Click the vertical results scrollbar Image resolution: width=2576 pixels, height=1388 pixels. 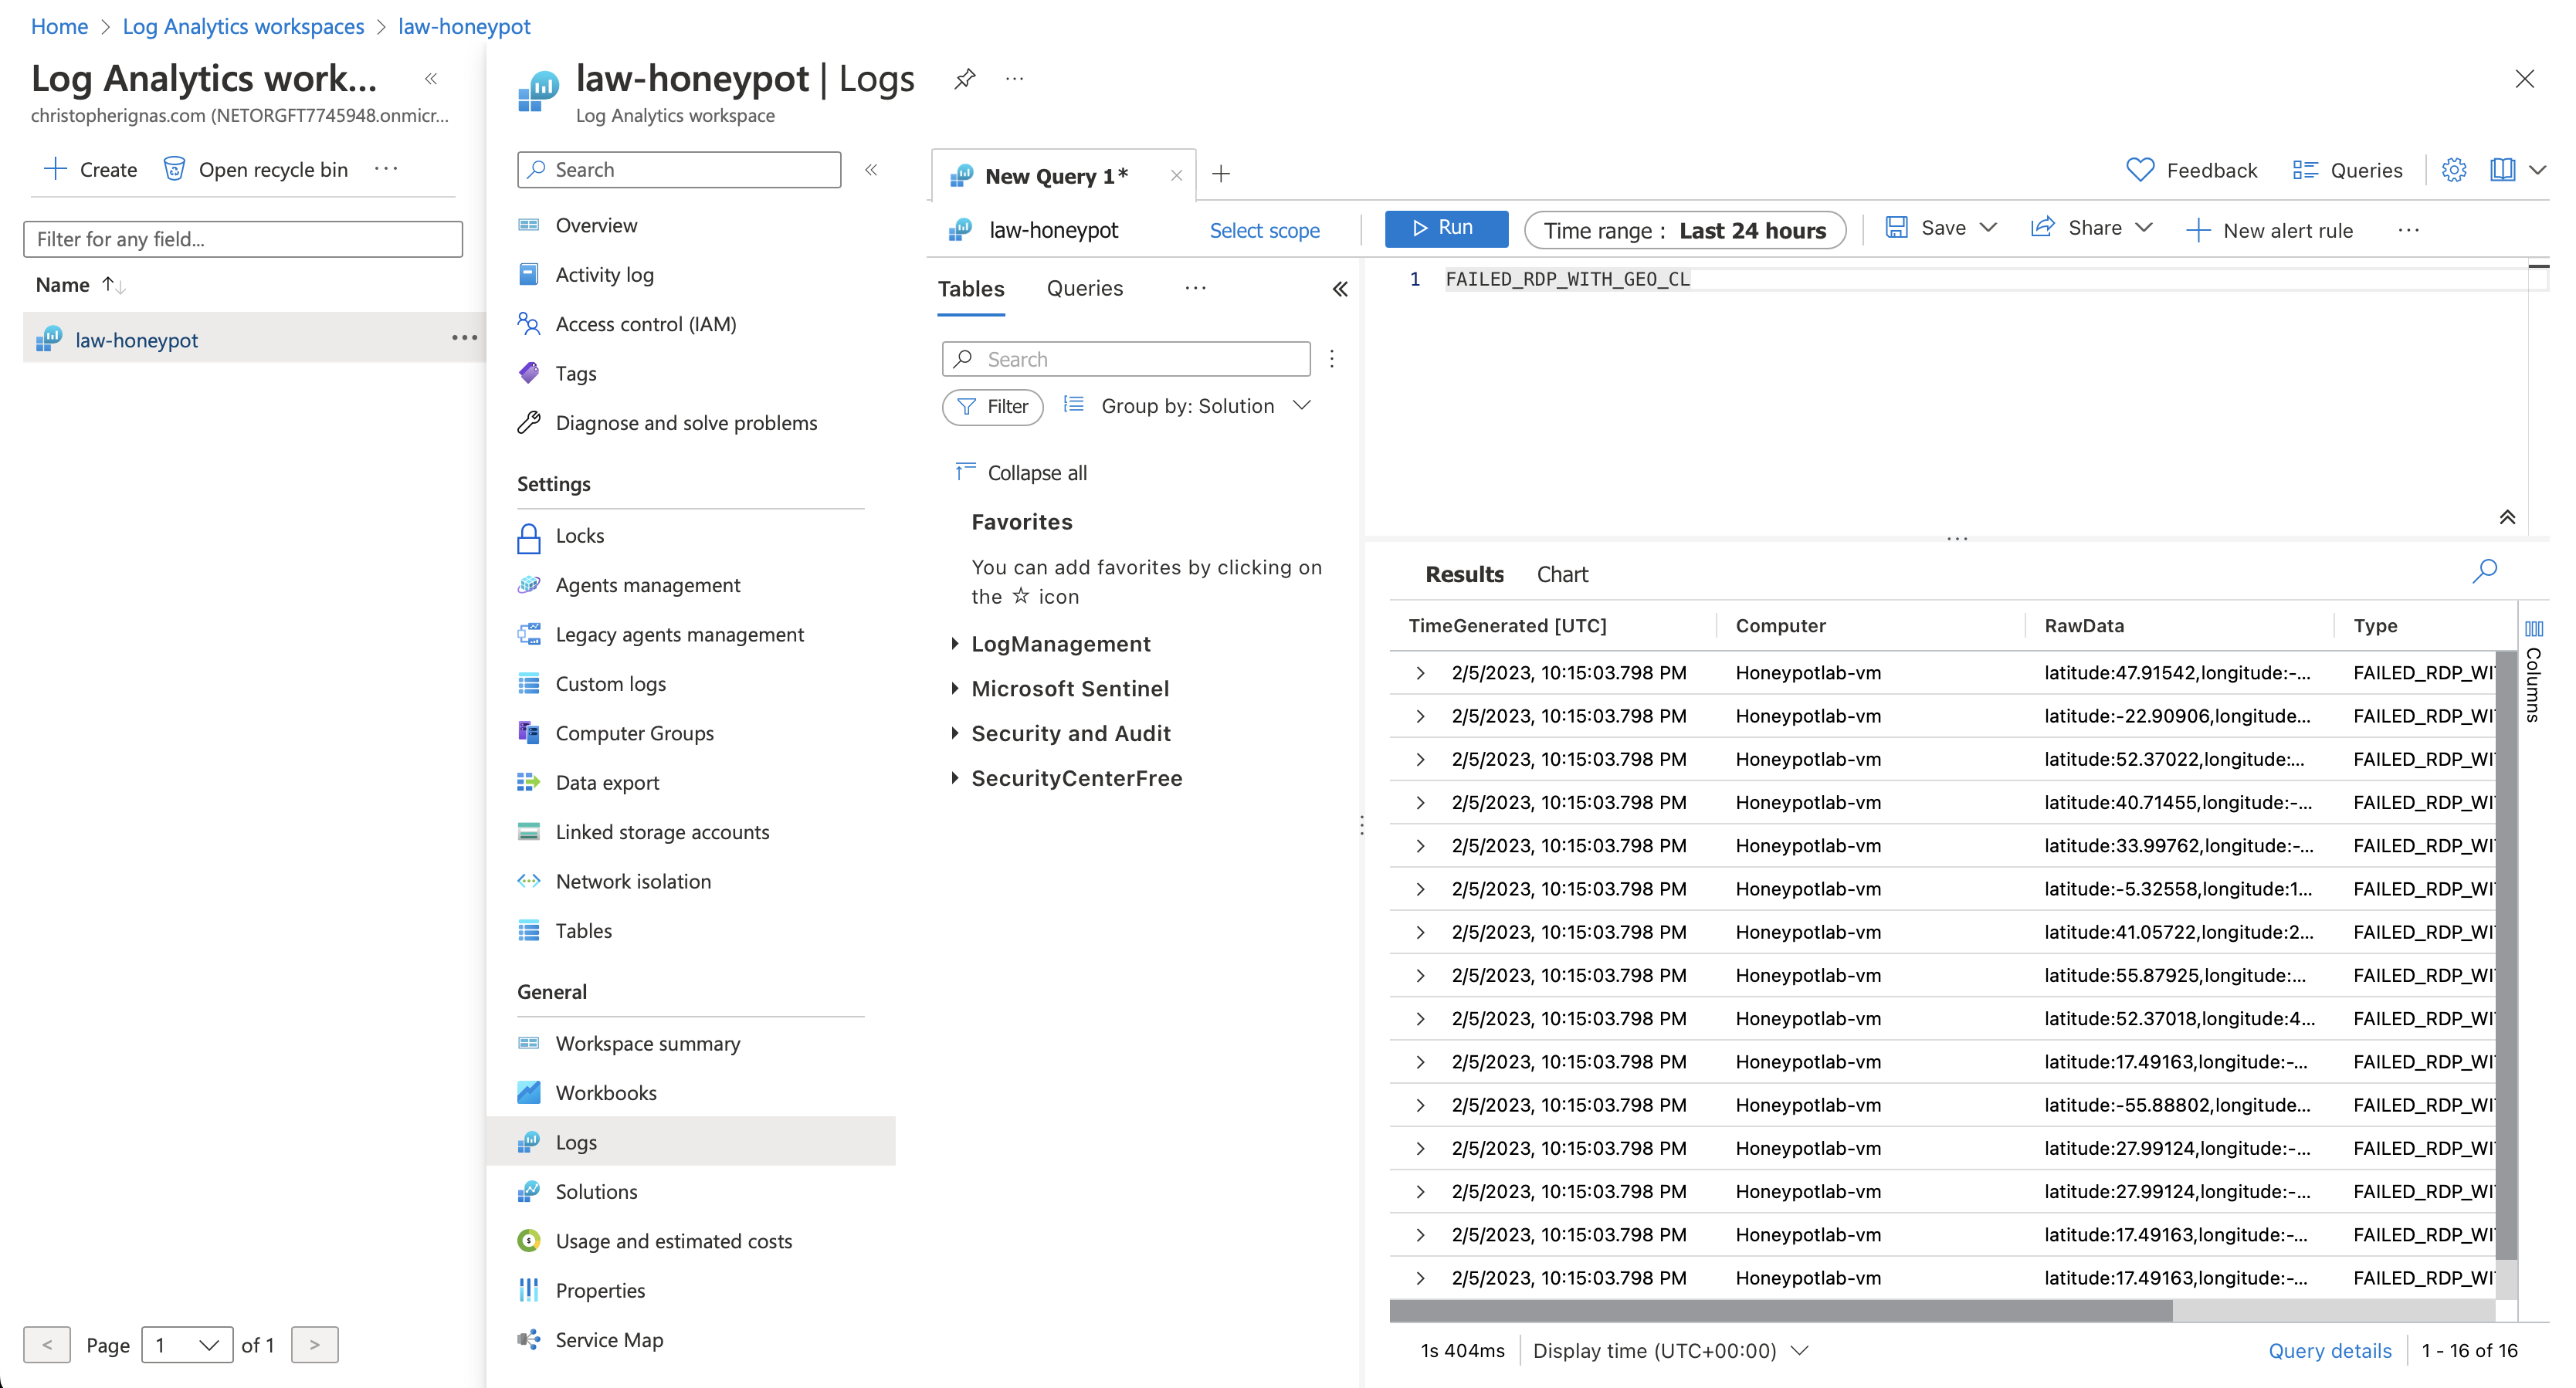2505,954
